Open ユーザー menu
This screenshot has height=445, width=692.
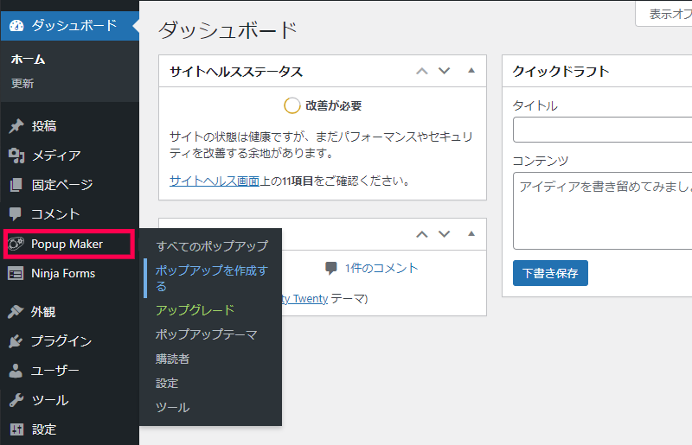(70, 371)
